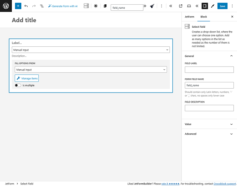This screenshot has width=237, height=186.
Task: Expand the Advanced panel
Action: click(x=209, y=134)
